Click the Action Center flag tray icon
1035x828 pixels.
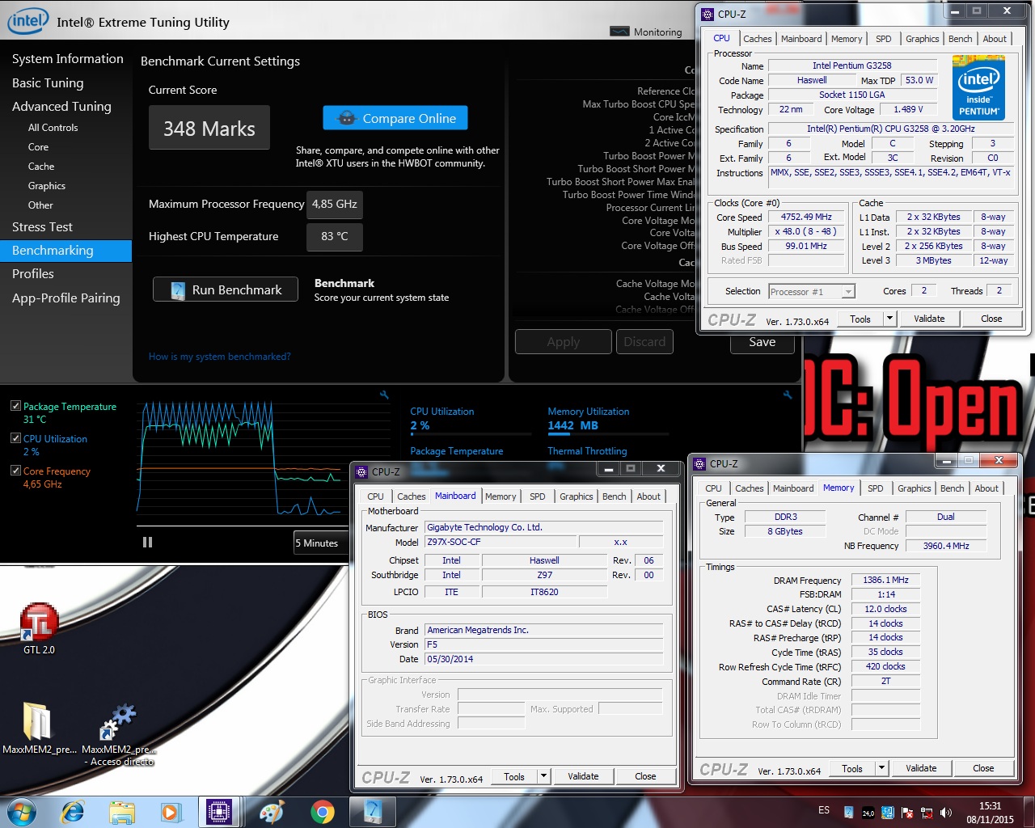[907, 813]
